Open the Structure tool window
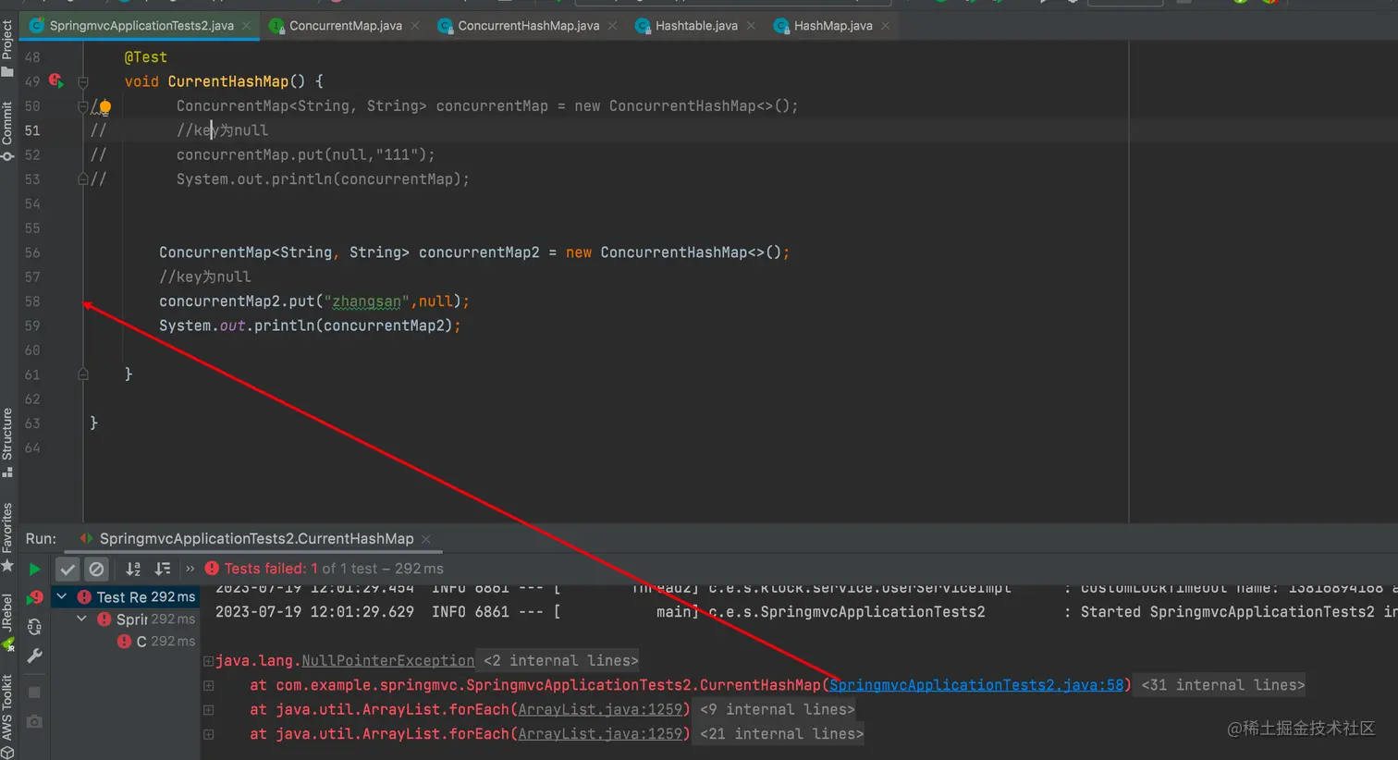Image resolution: width=1398 pixels, height=760 pixels. coord(7,442)
